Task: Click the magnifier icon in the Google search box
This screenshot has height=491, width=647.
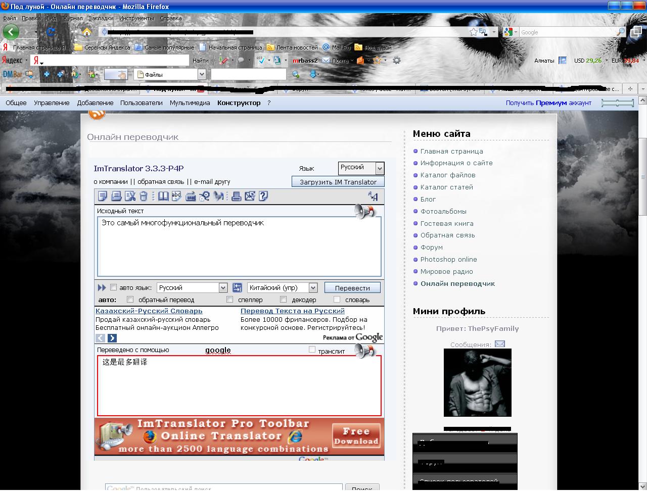Action: pos(621,32)
